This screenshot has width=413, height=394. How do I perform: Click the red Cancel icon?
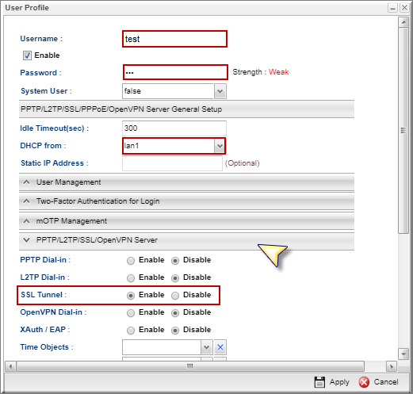[x=364, y=382]
